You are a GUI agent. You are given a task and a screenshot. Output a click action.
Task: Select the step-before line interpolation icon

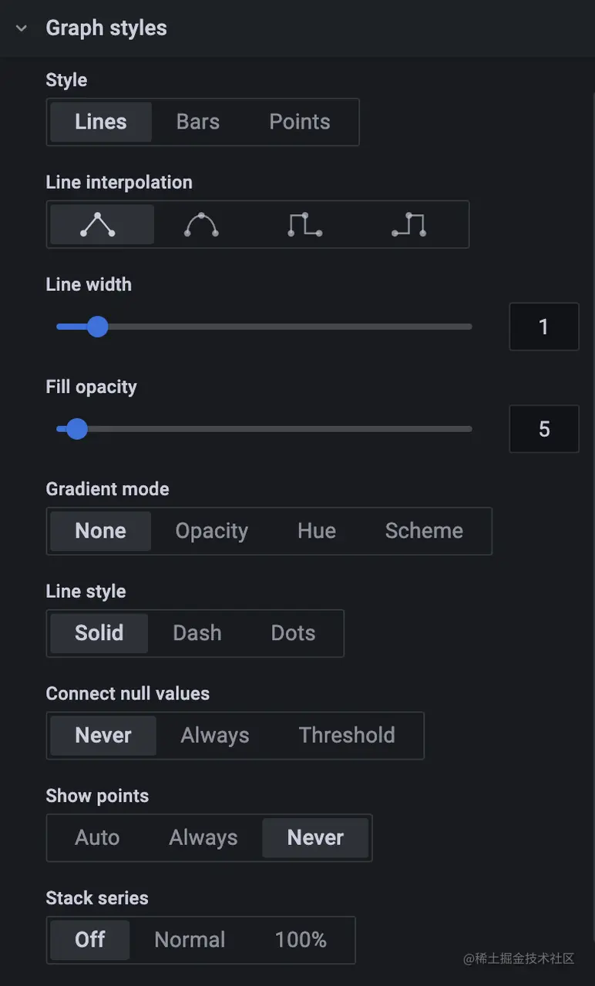(x=304, y=224)
